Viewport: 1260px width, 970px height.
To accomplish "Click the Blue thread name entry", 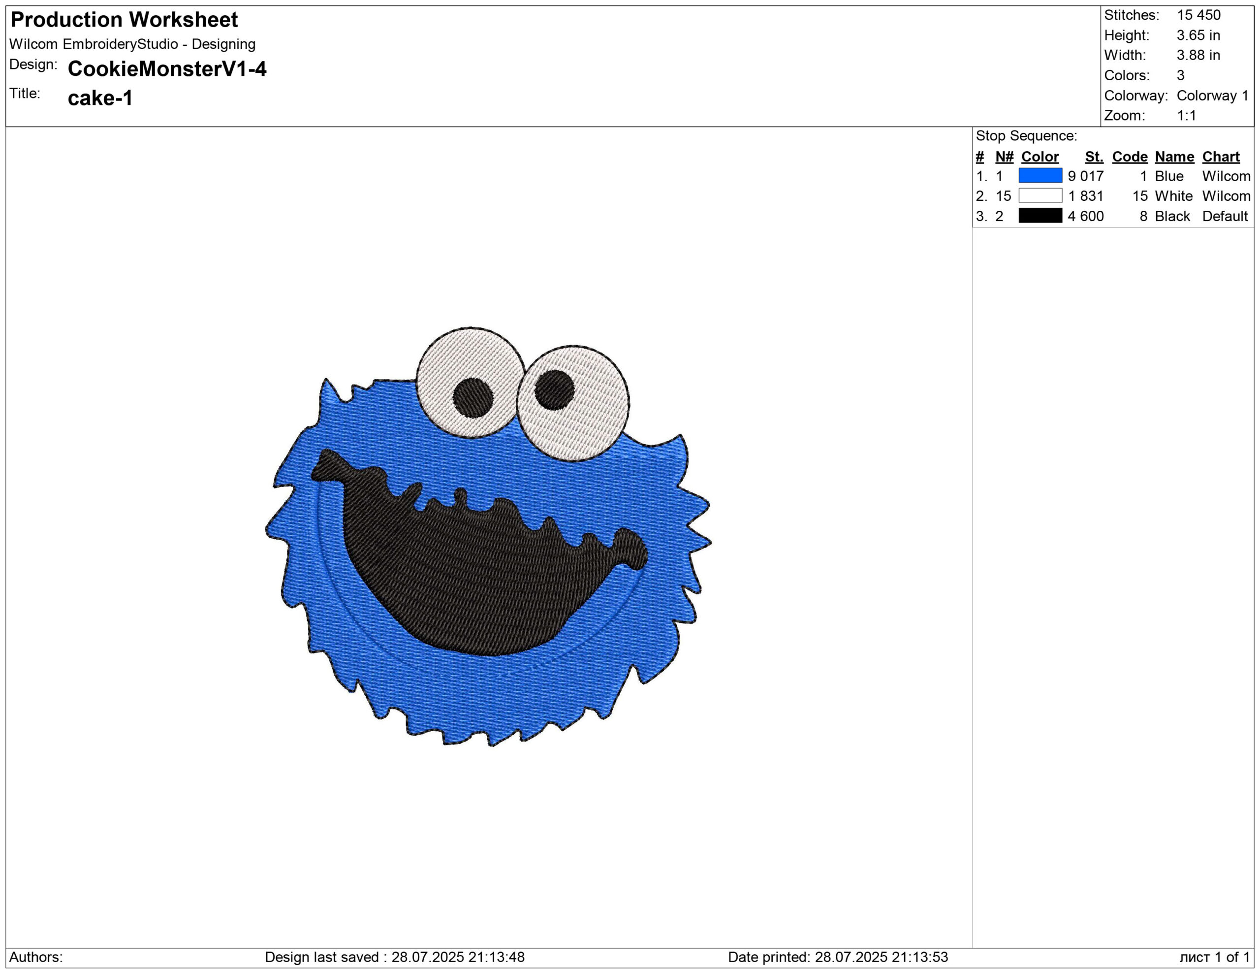I will pyautogui.click(x=1169, y=176).
